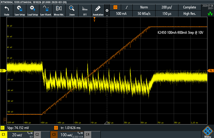This screenshot has width=214, height=138.
Task: Click High Res. acquisition mode
Action: coord(189,13)
